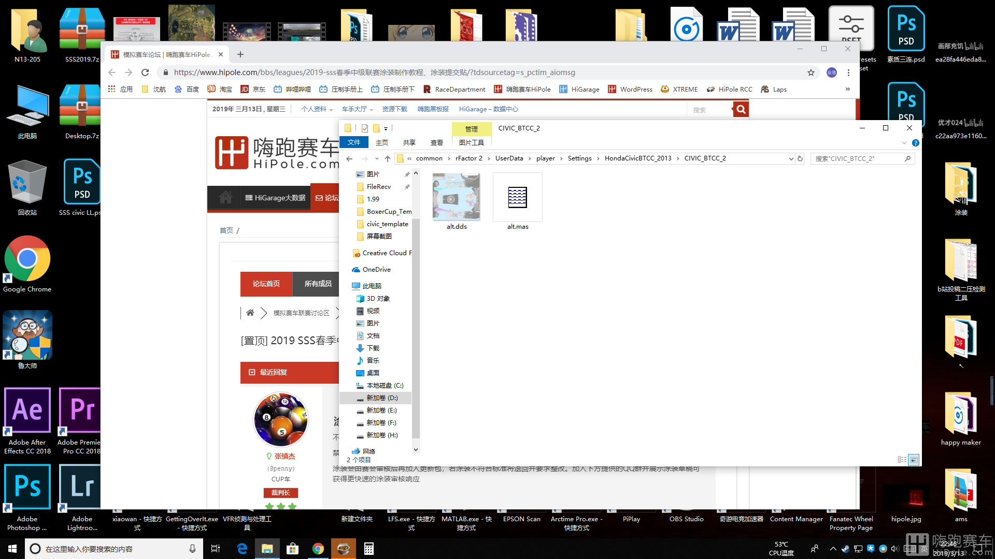This screenshot has height=559, width=995.
Task: Click the search CIVIC_BTCC_2 field
Action: point(862,158)
